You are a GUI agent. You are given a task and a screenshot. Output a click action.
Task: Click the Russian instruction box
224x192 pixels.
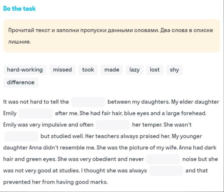(112, 36)
